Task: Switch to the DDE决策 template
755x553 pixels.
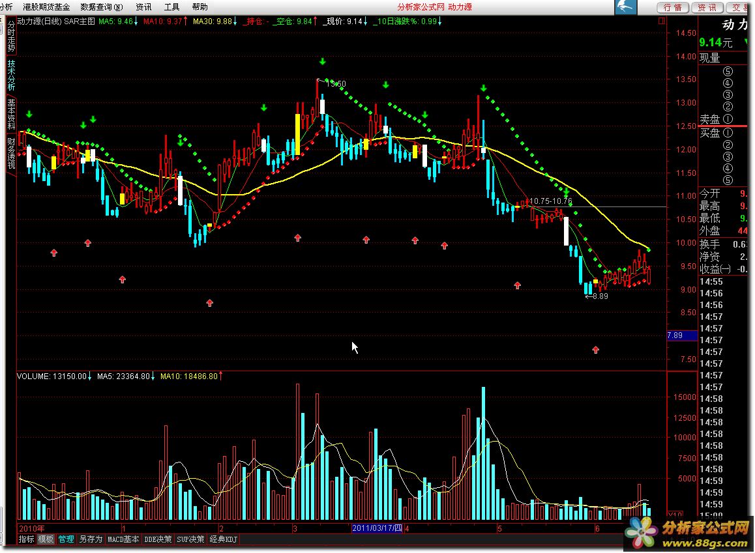Action: 158,539
